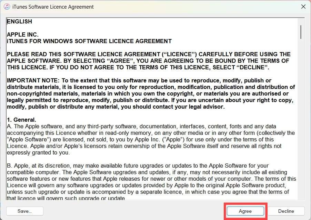Click the line starting 'PLEASE READ THIS SOFTWARE'

(x=149, y=54)
